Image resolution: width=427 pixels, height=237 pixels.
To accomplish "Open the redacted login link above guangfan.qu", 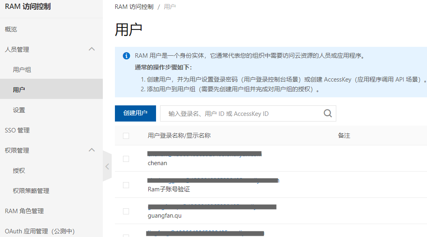I will (x=212, y=207).
